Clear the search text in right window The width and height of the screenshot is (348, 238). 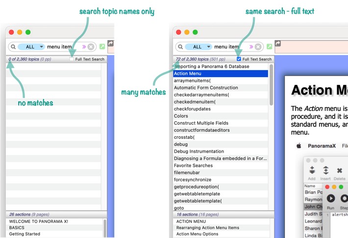point(258,47)
